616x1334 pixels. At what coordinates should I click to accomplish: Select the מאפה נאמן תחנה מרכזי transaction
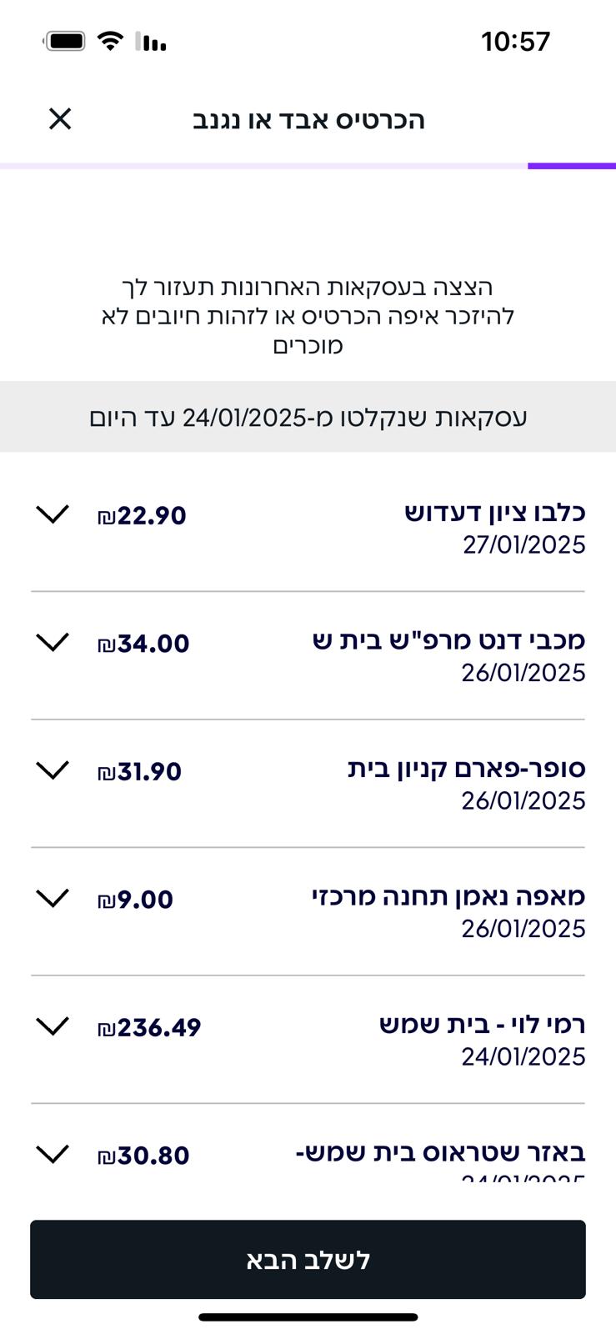[x=448, y=896]
